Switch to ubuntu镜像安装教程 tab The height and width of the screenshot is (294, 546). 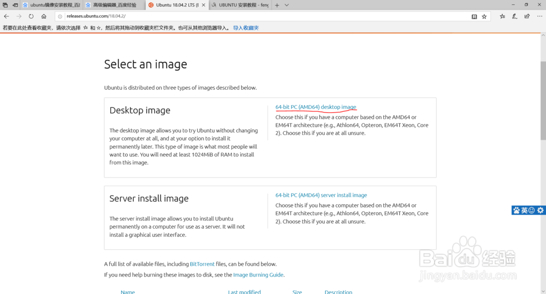coord(51,5)
